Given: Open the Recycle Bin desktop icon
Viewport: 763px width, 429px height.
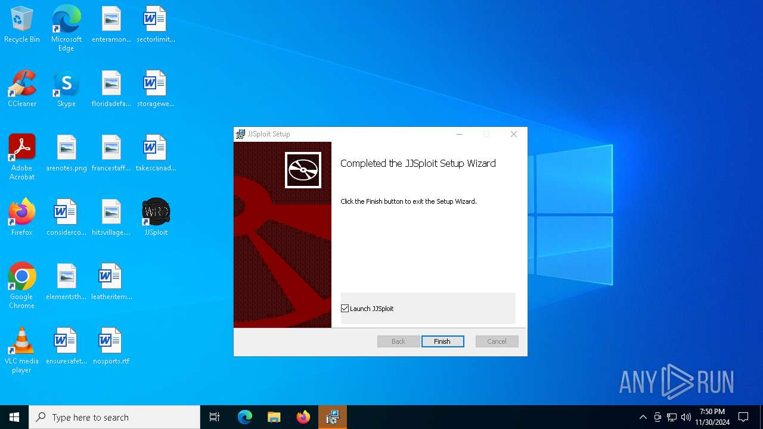Looking at the screenshot, I should point(22,24).
